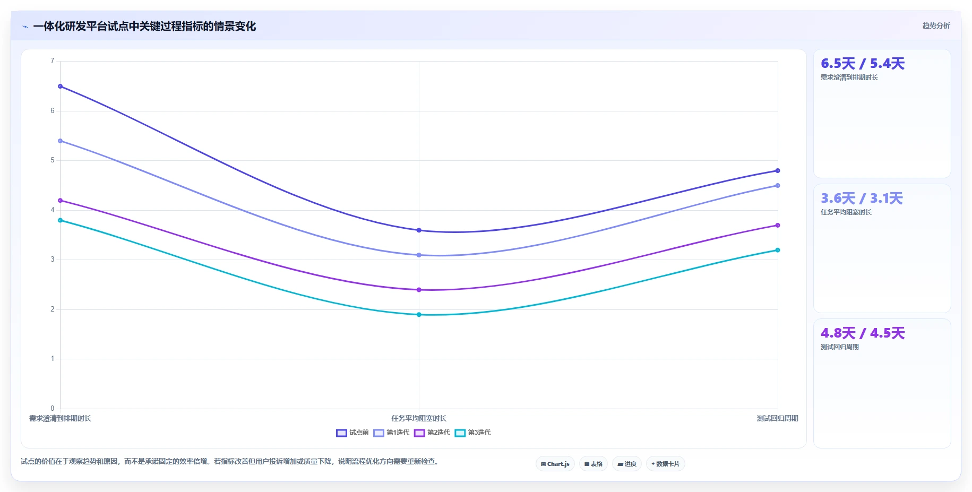Click the 数据卡片 tag pill
The image size is (972, 492).
666,464
